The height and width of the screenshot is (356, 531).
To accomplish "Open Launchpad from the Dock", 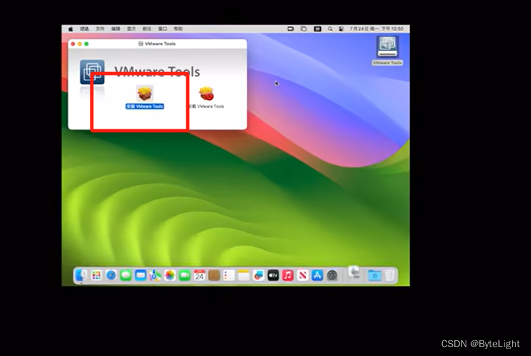I will click(x=96, y=275).
